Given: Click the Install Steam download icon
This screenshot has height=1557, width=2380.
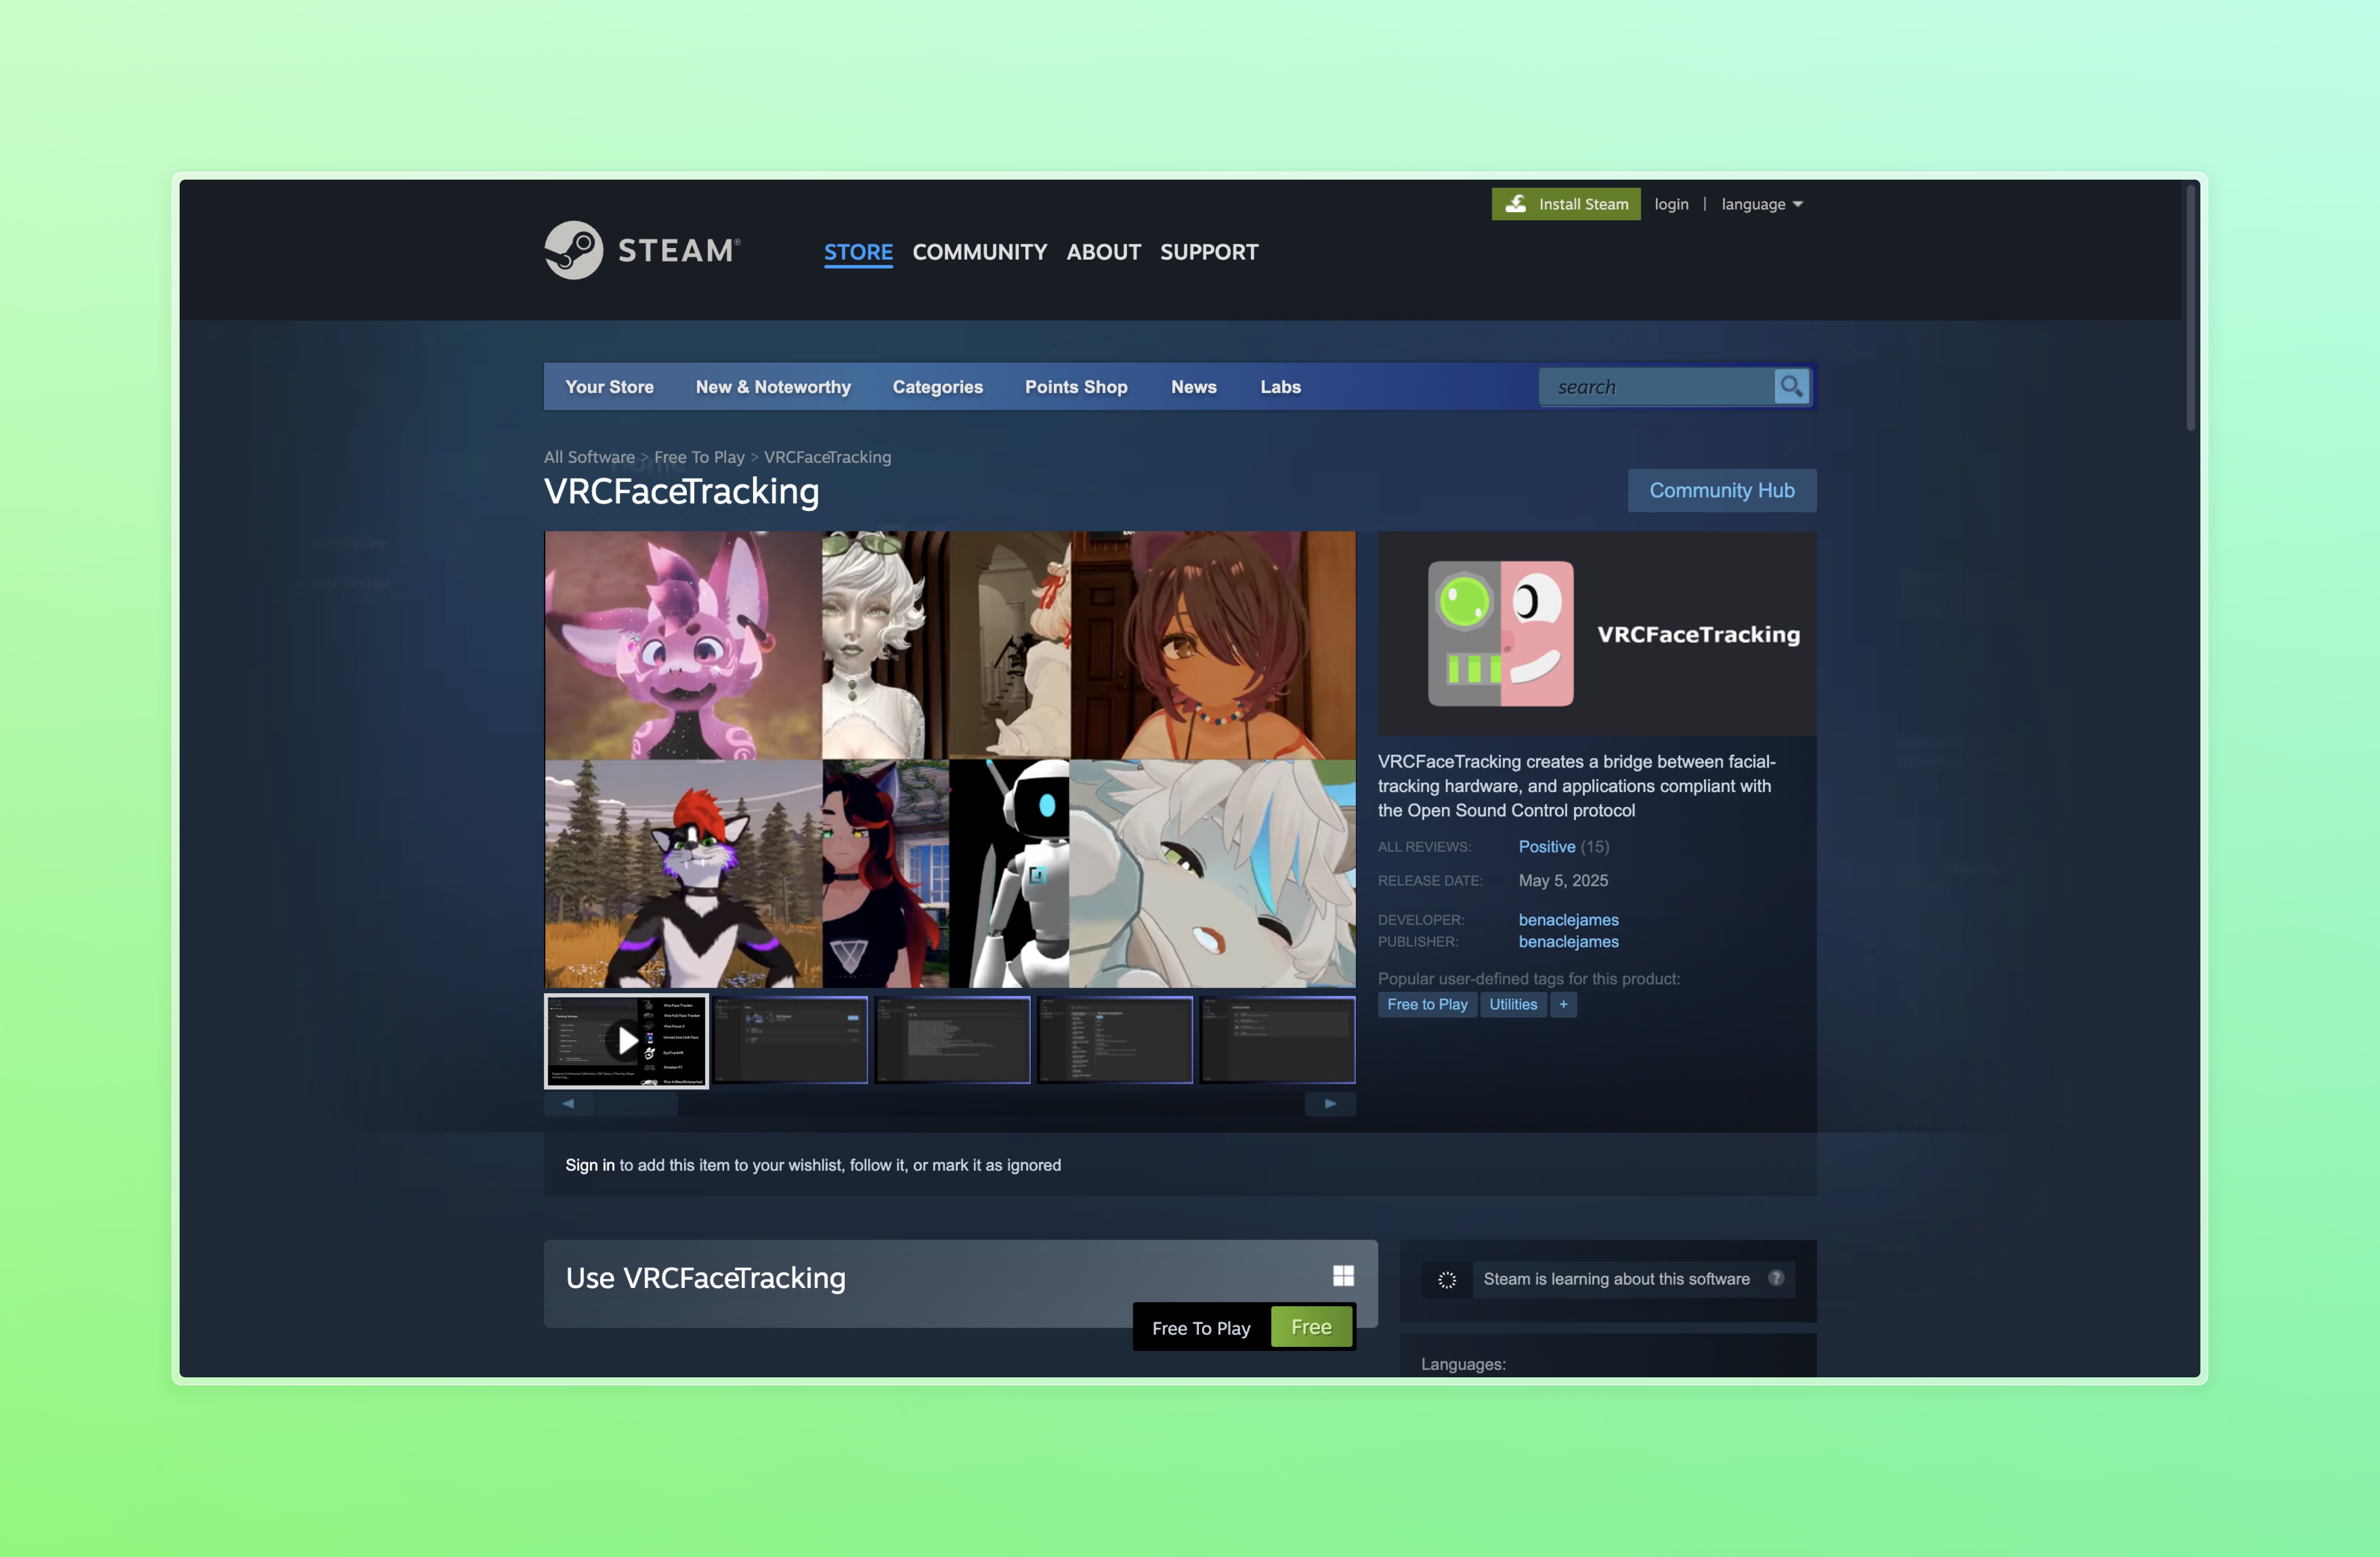Looking at the screenshot, I should point(1516,204).
